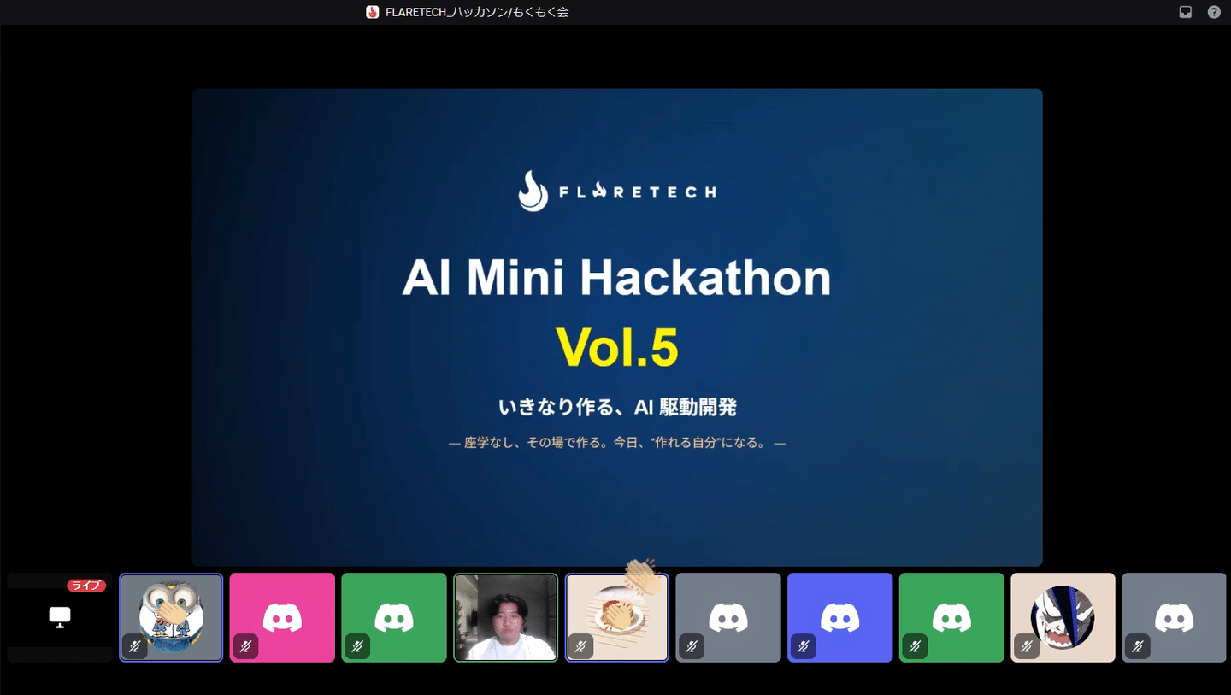
Task: Select the green tile beside the pink tile
Action: point(394,617)
